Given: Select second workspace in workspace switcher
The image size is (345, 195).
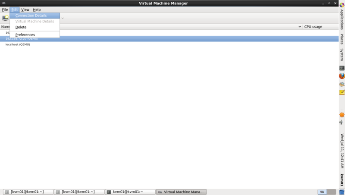Looking at the screenshot, I should (x=331, y=192).
